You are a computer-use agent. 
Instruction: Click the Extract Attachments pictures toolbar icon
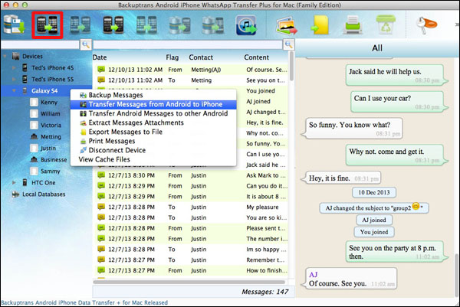(x=286, y=25)
